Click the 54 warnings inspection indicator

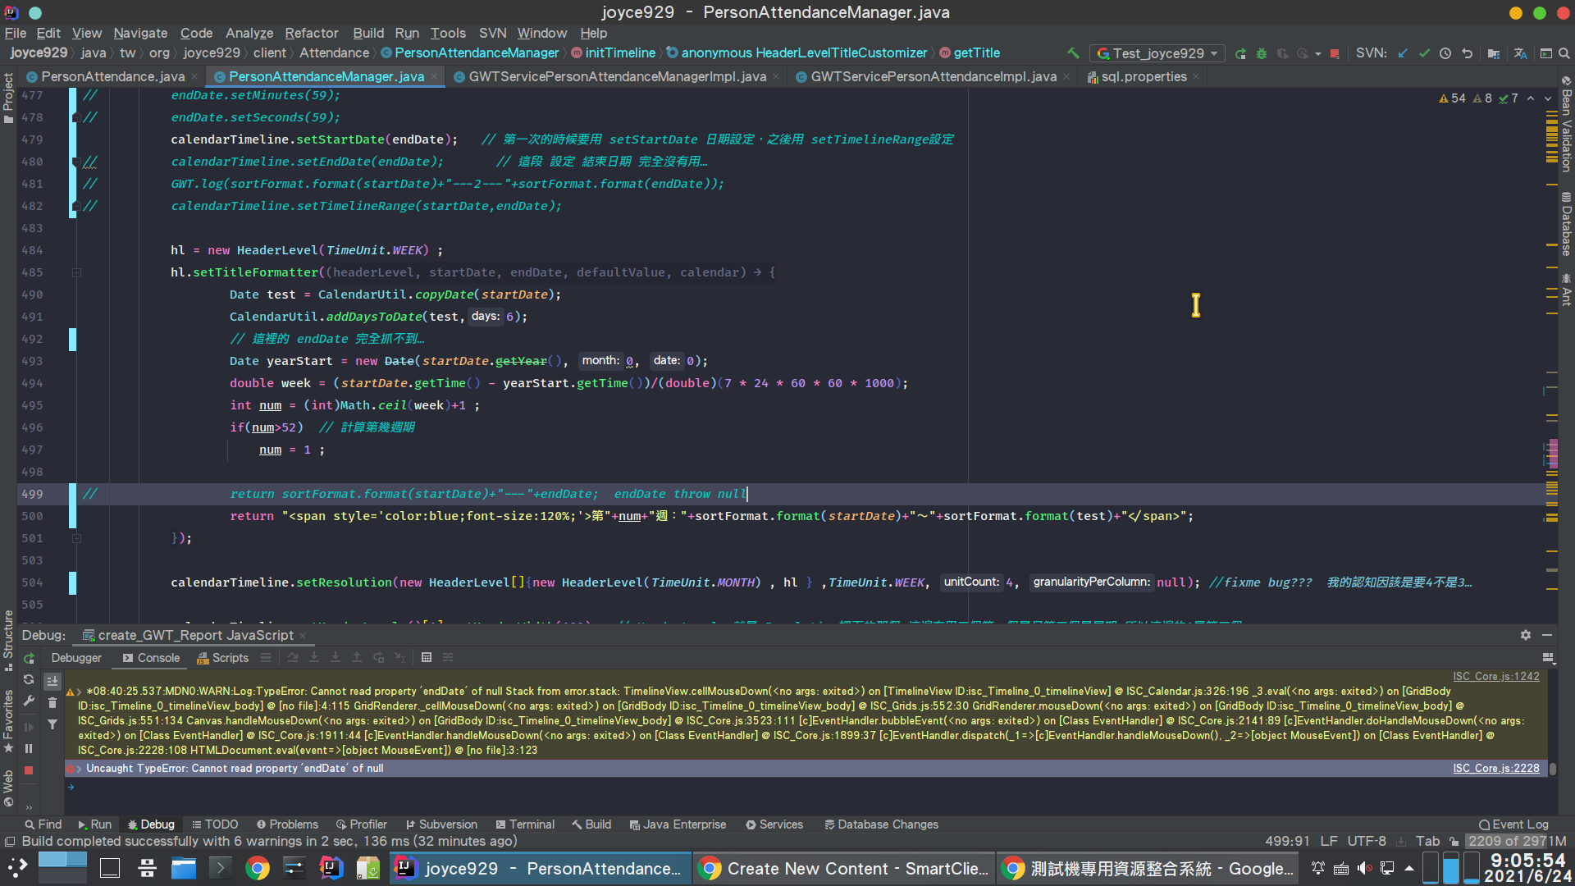(x=1452, y=98)
